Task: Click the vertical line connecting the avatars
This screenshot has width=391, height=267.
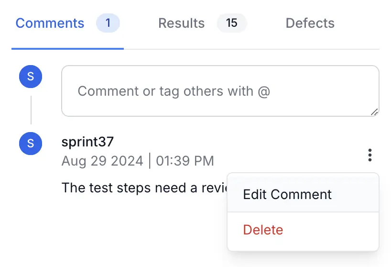Action: point(31,110)
